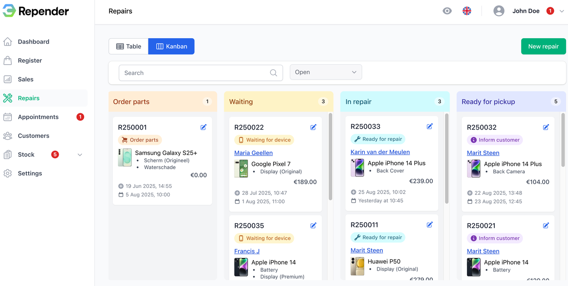Image resolution: width=568 pixels, height=286 pixels.
Task: Click inside the Search input field
Action: 191,73
